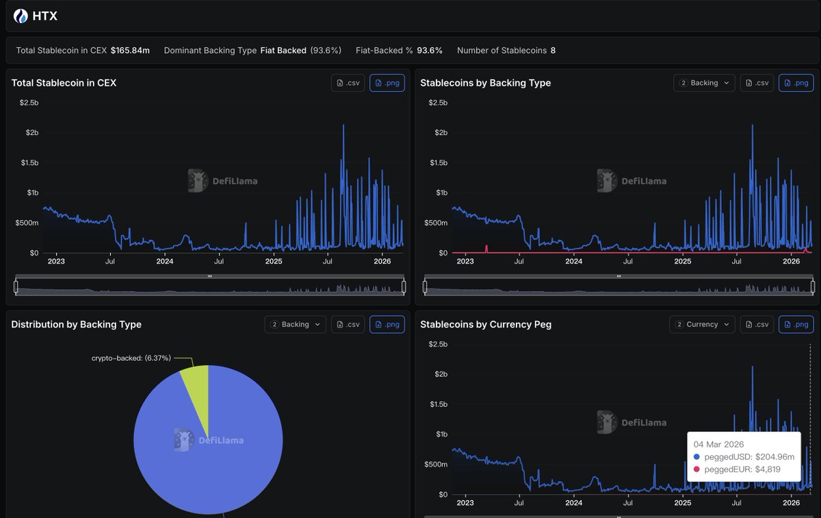Screen dimensions: 821x518
Task: Click the Fiat Backed dominant type value
Action: tap(283, 51)
